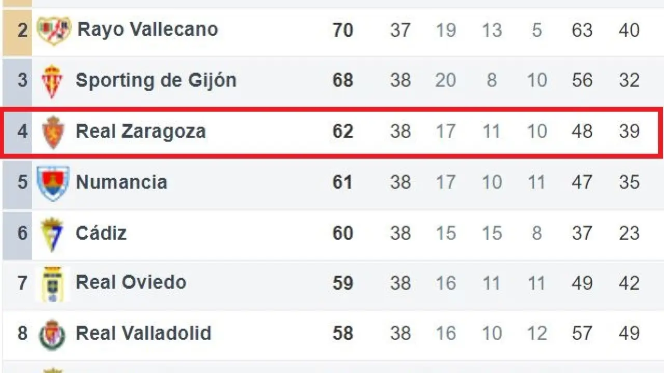Open the Numancia team link
Viewport: 664px width, 373px height.
click(121, 182)
